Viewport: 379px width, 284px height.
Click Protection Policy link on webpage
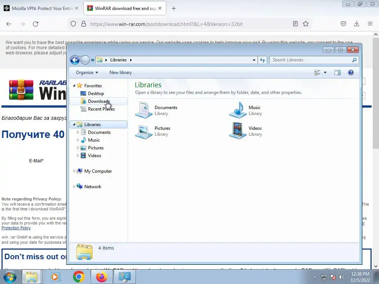tap(16, 228)
